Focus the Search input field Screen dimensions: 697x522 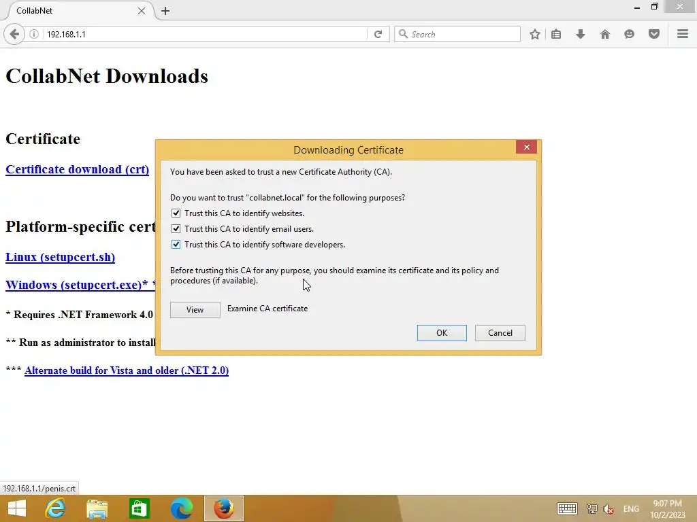(x=457, y=34)
